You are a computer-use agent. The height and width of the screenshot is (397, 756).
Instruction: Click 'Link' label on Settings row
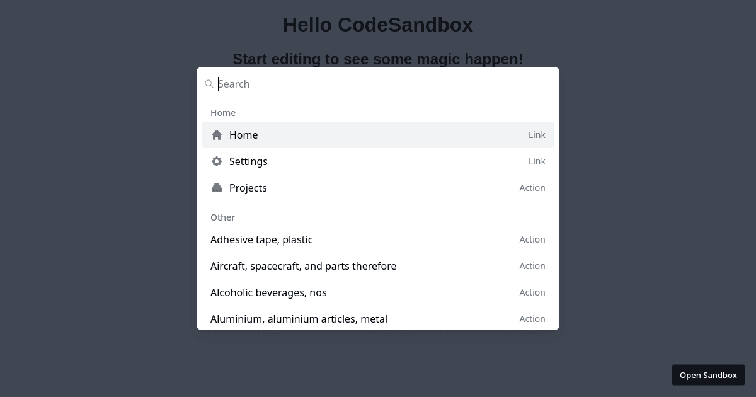537,161
